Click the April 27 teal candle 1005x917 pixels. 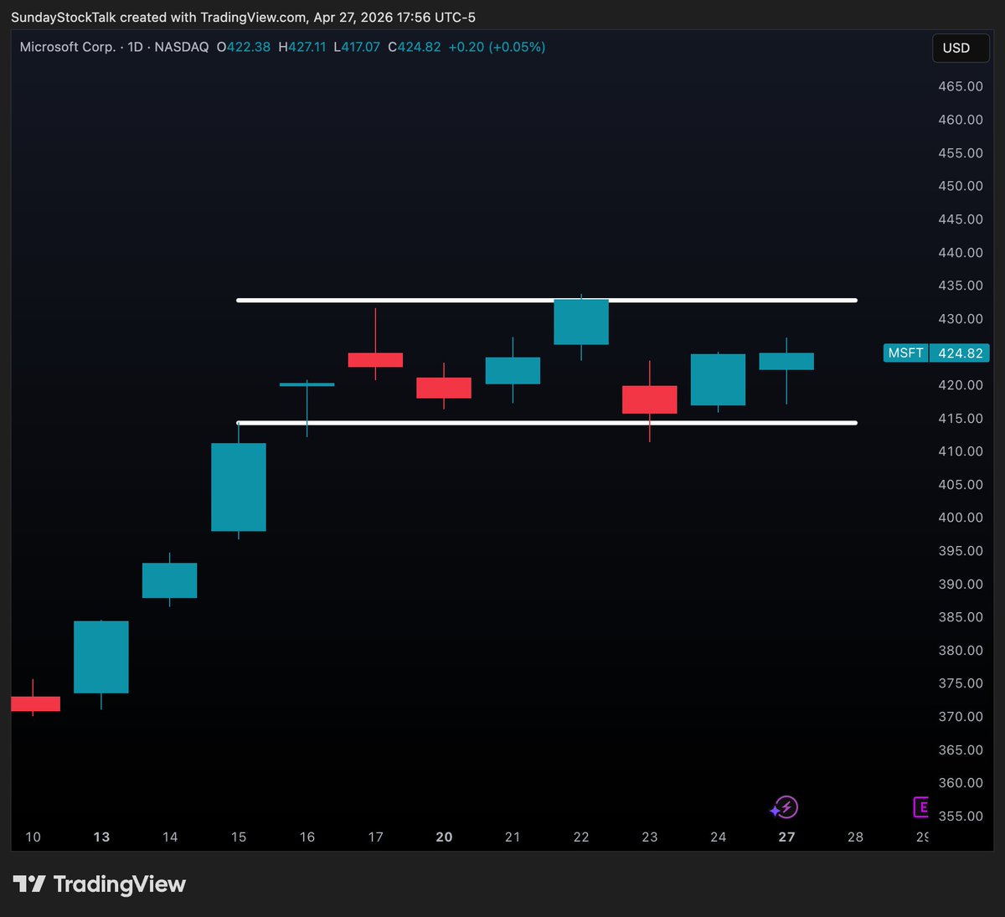[x=786, y=361]
